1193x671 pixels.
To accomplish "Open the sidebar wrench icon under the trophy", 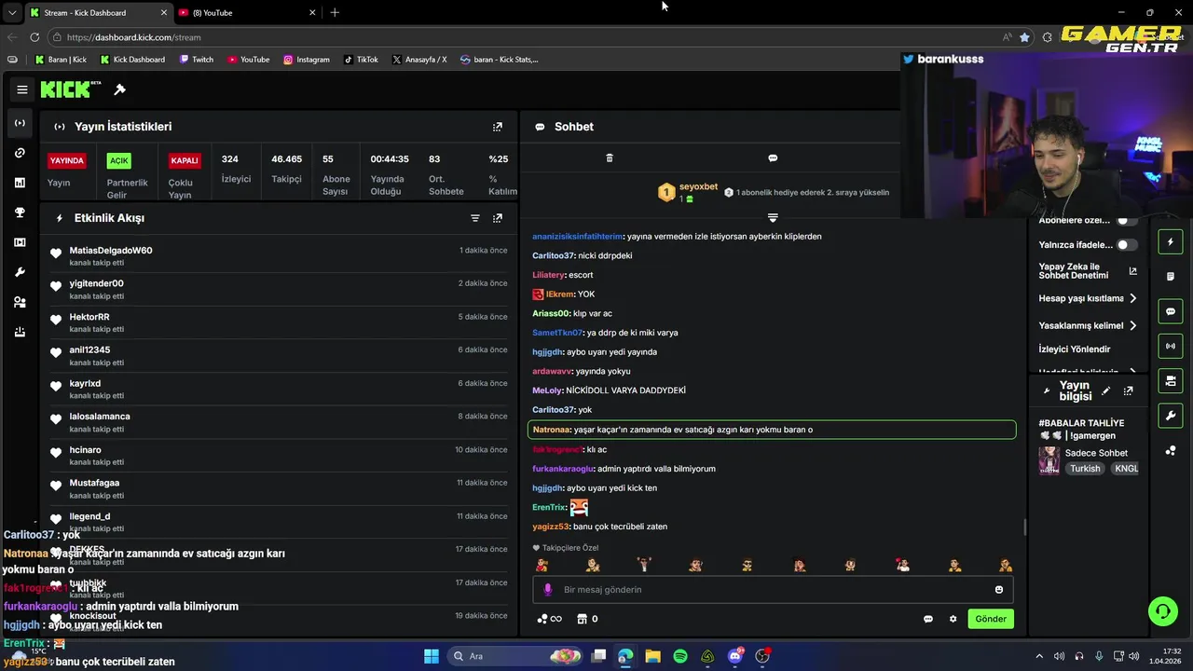I will click(x=20, y=272).
